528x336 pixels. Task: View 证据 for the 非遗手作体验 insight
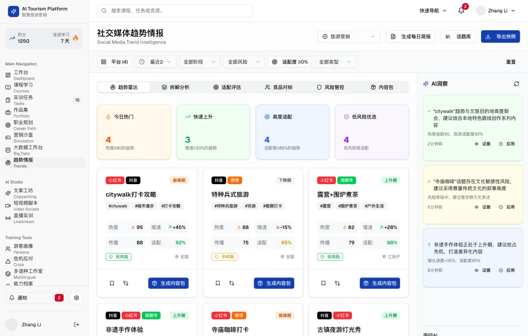click(483, 270)
